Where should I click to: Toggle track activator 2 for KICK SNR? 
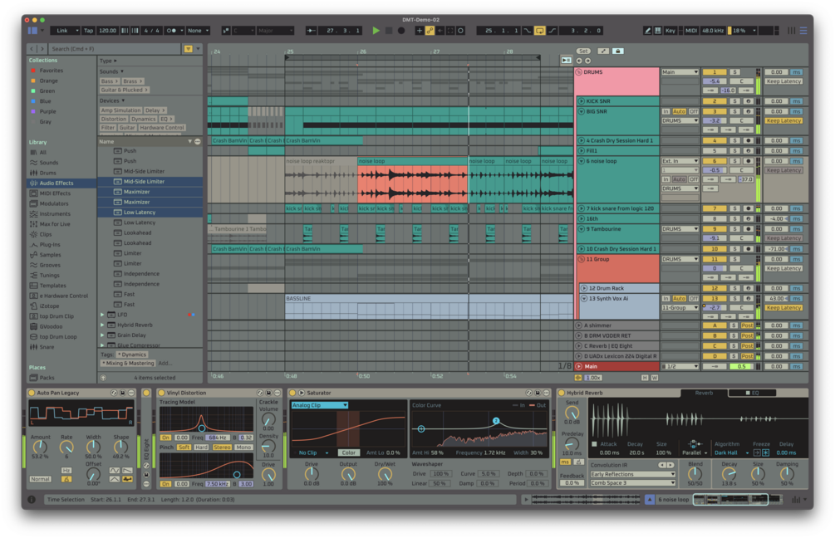715,100
